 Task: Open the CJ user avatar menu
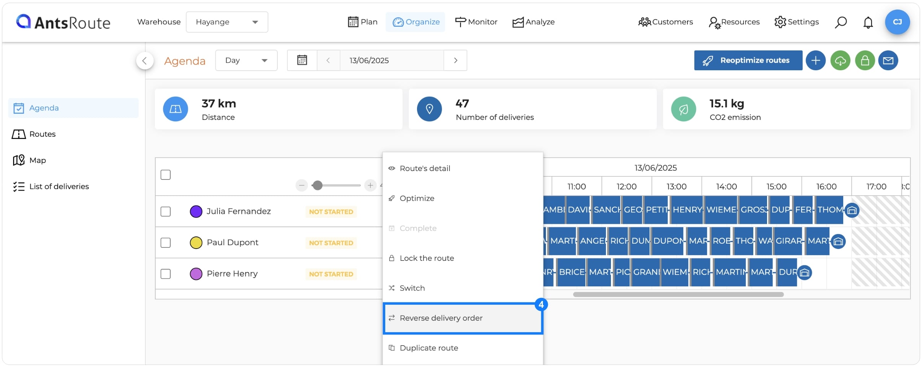[897, 22]
